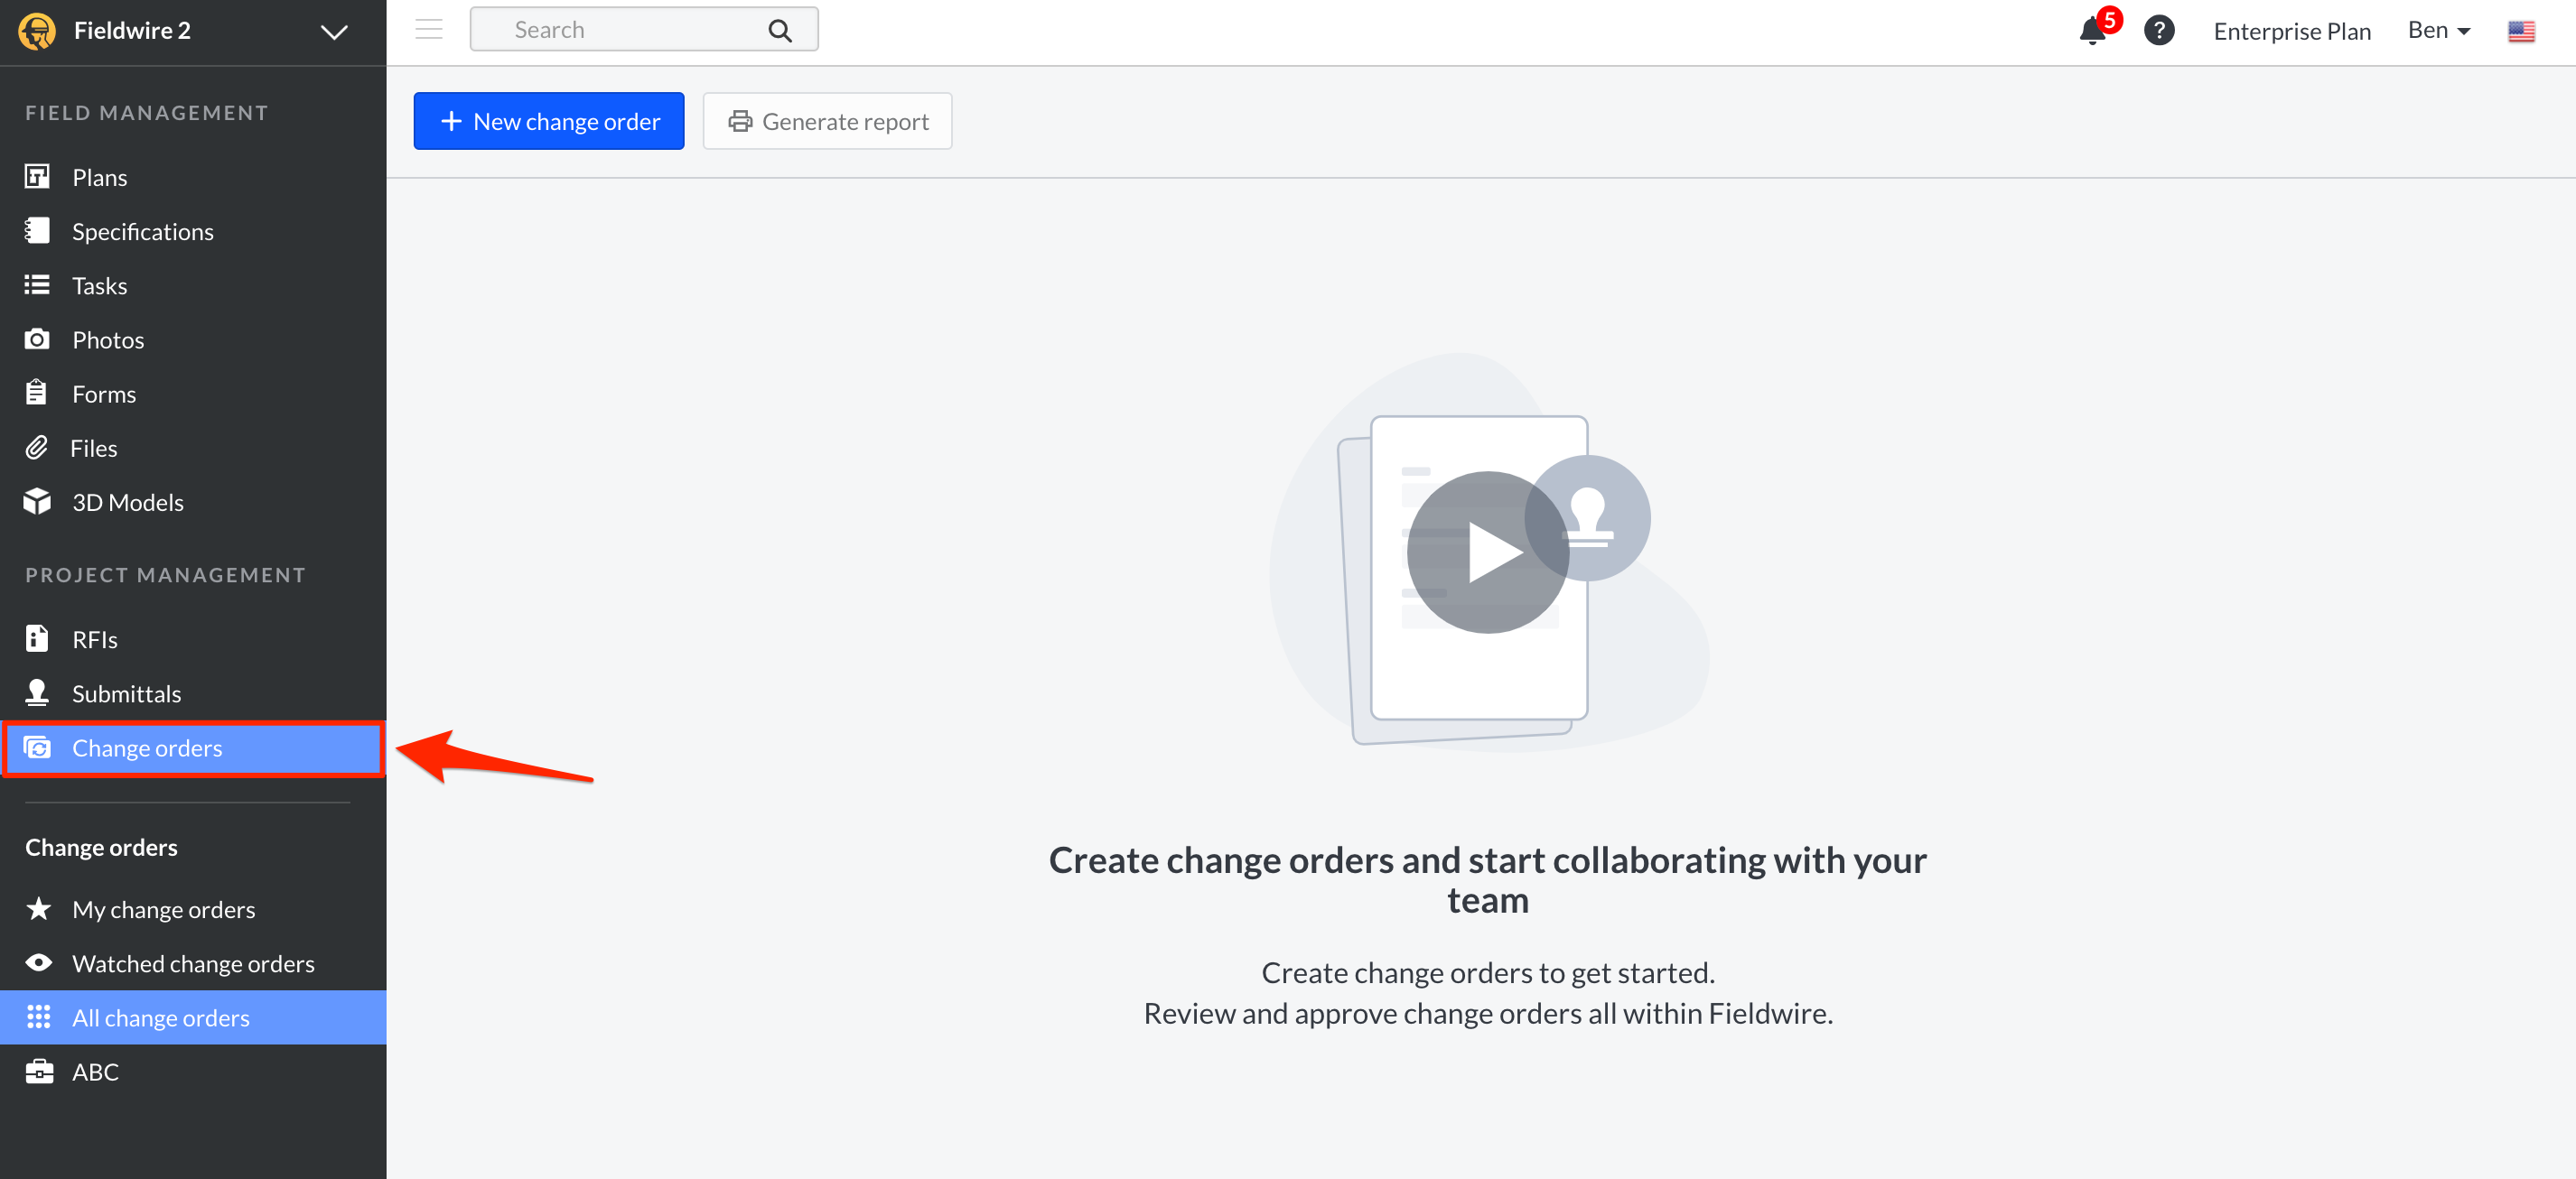Toggle the sidebar with hamburger menu
This screenshot has width=2576, height=1179.
coord(427,29)
